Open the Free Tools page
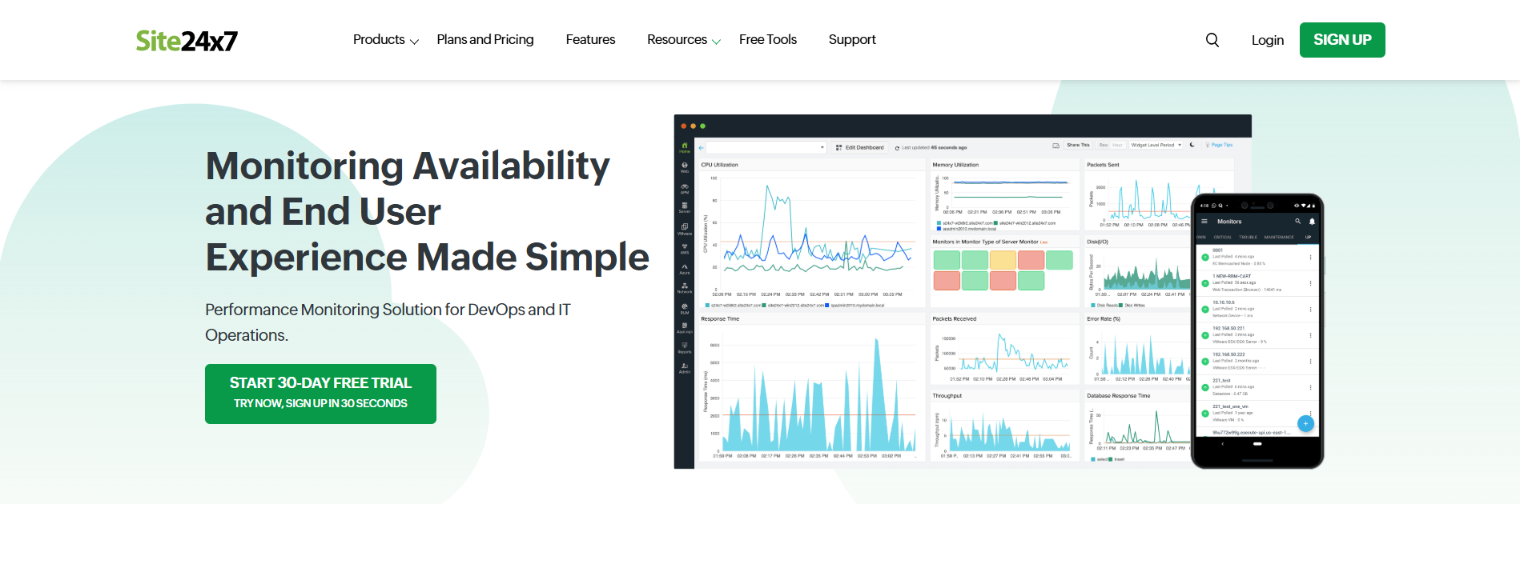The width and height of the screenshot is (1520, 564). pos(768,40)
